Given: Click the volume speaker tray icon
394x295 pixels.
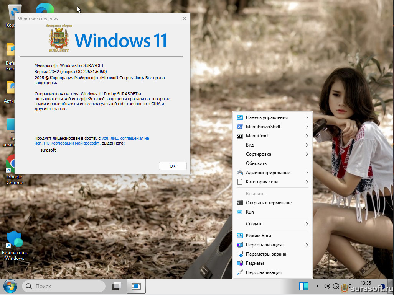Looking at the screenshot, I should 326,286.
